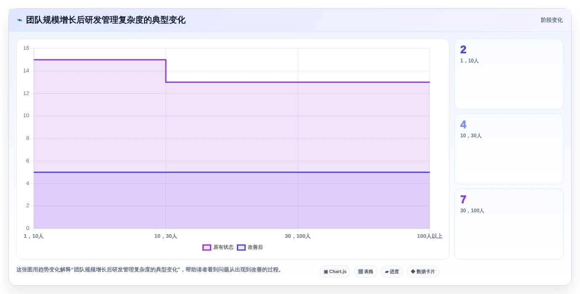The height and width of the screenshot is (294, 580).
Task: Click the description sentence below the chart
Action: coord(150,270)
